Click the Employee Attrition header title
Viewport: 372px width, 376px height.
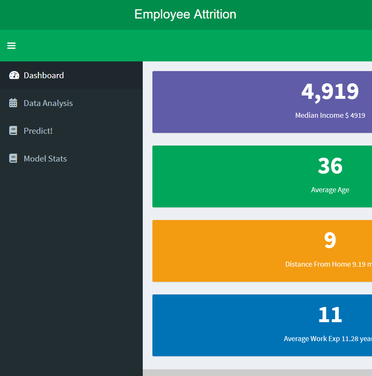pos(185,14)
